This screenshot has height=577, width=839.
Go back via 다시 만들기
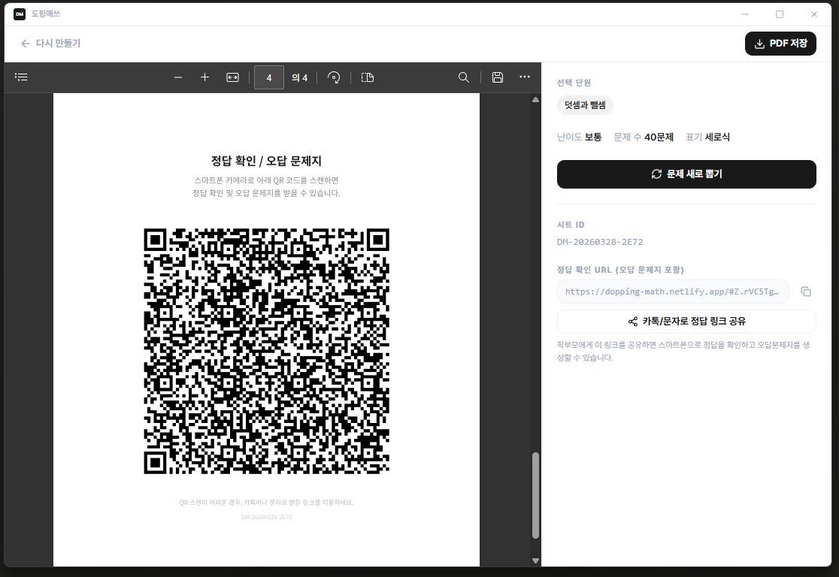[51, 44]
